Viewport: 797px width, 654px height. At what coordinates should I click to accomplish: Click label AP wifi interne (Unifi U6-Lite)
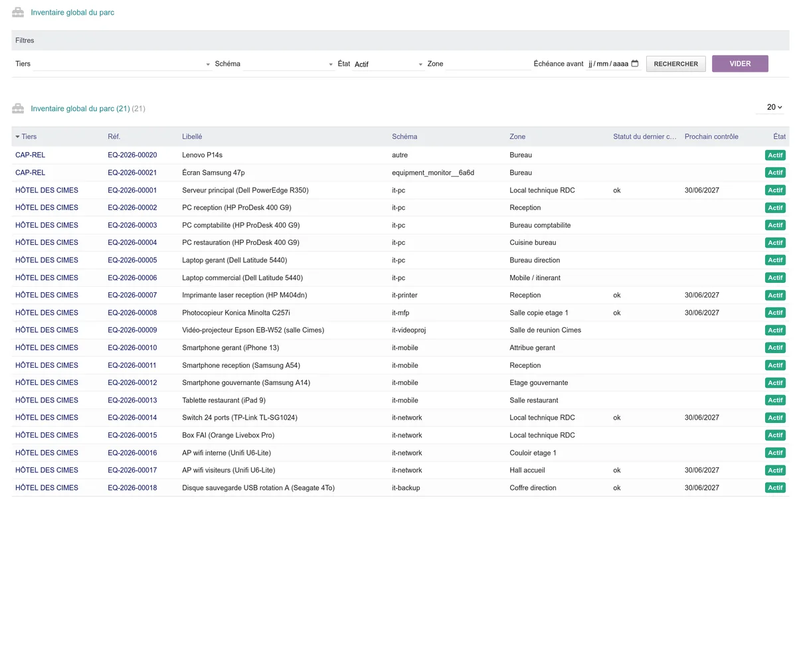(x=226, y=453)
